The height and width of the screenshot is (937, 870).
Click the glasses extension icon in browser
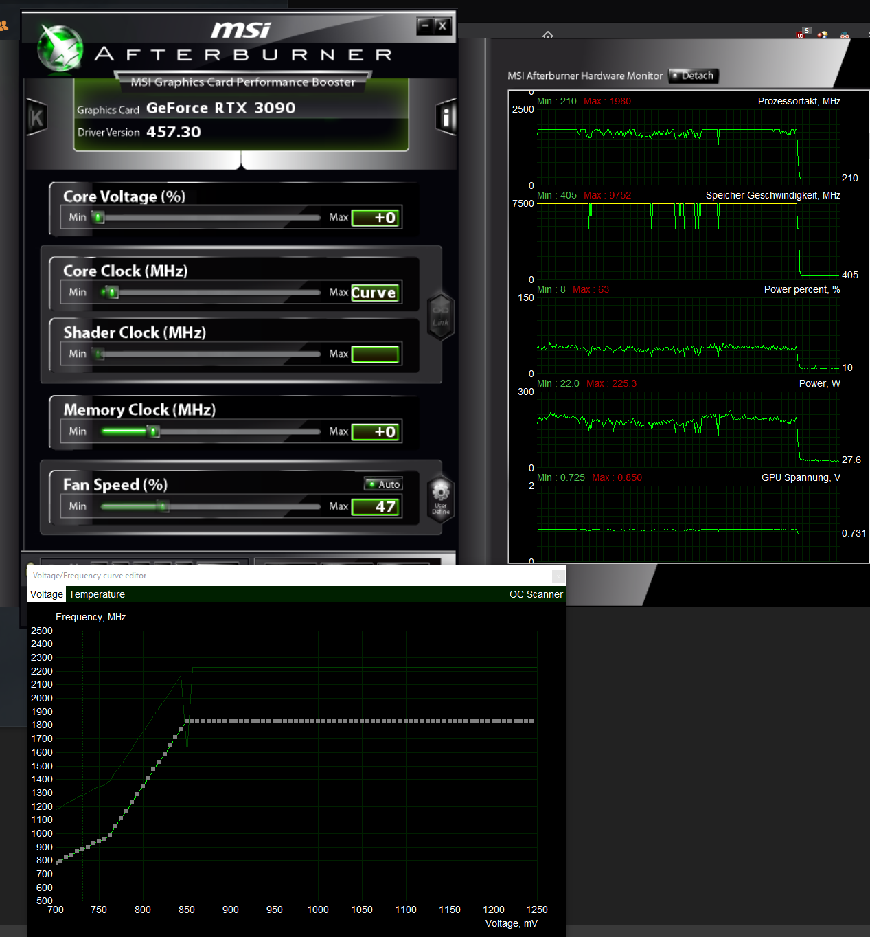(x=845, y=34)
